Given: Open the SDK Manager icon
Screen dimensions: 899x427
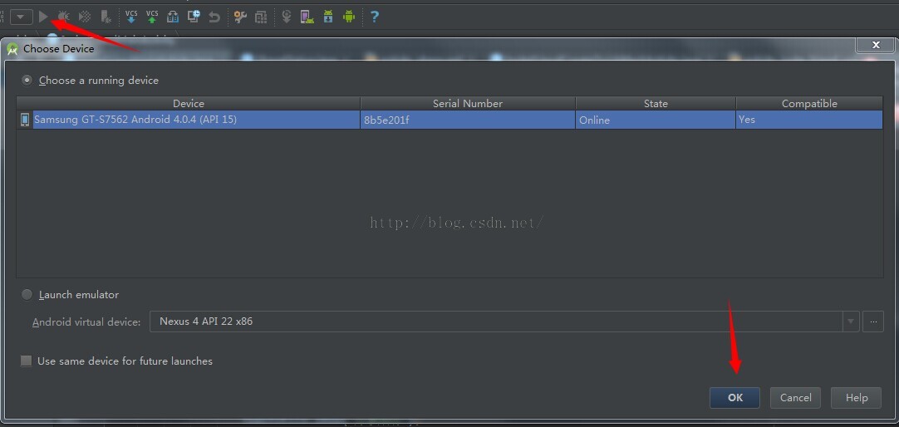Looking at the screenshot, I should pyautogui.click(x=328, y=17).
